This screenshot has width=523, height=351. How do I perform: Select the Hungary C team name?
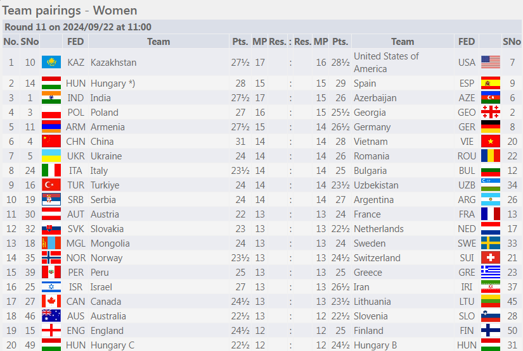pos(112,345)
